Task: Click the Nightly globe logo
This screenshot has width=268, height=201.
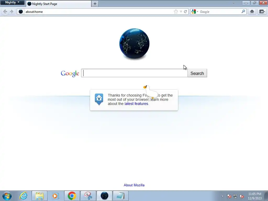Action: click(134, 44)
